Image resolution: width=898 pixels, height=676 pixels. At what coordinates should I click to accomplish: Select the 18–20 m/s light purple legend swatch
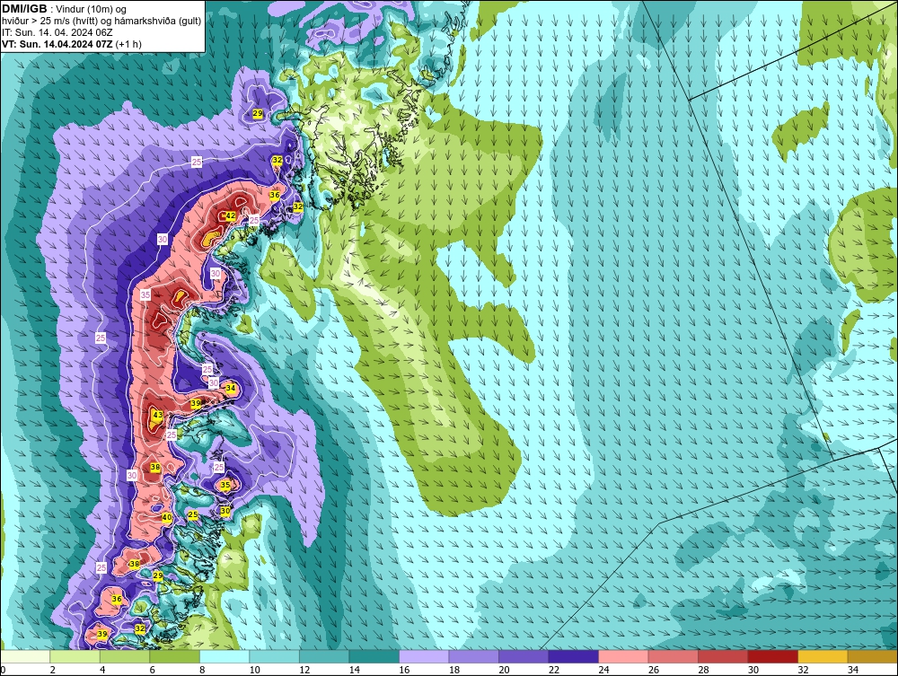[473, 656]
